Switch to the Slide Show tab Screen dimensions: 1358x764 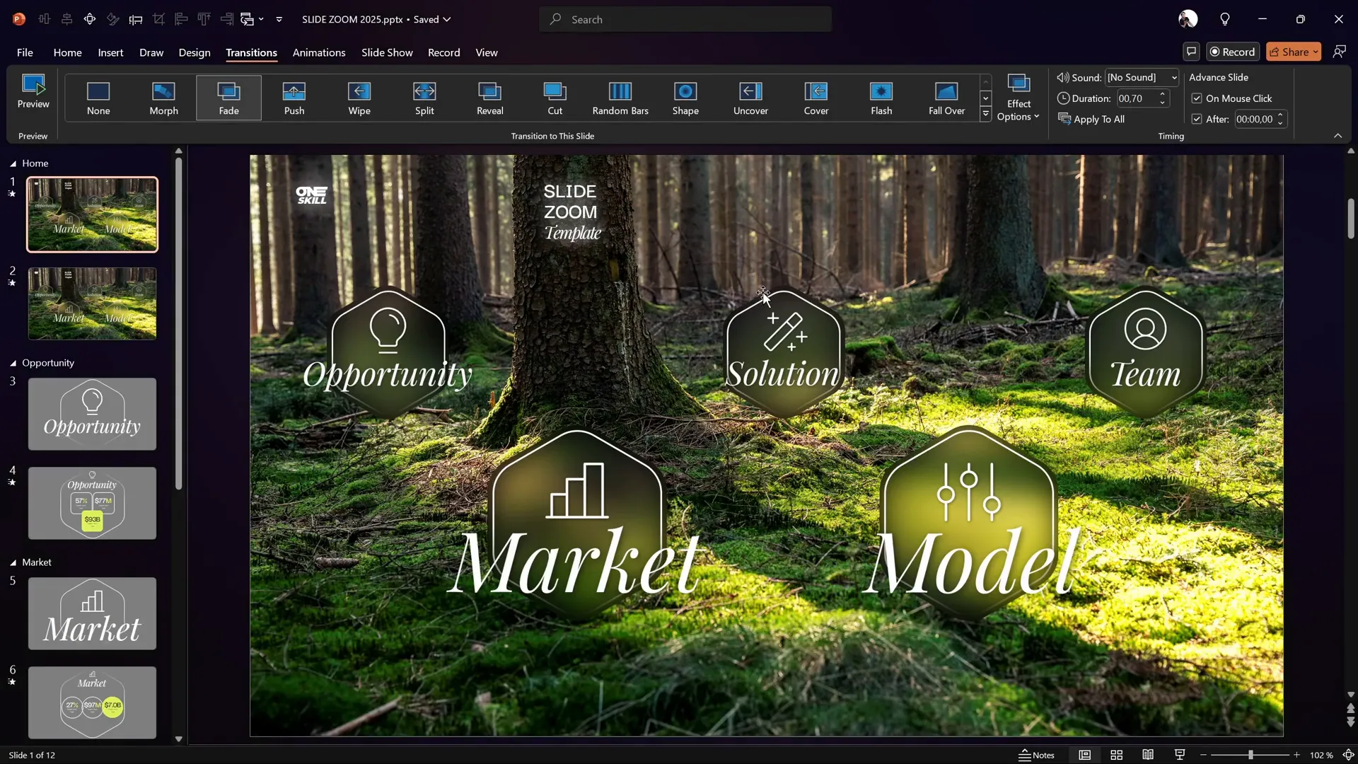(387, 52)
